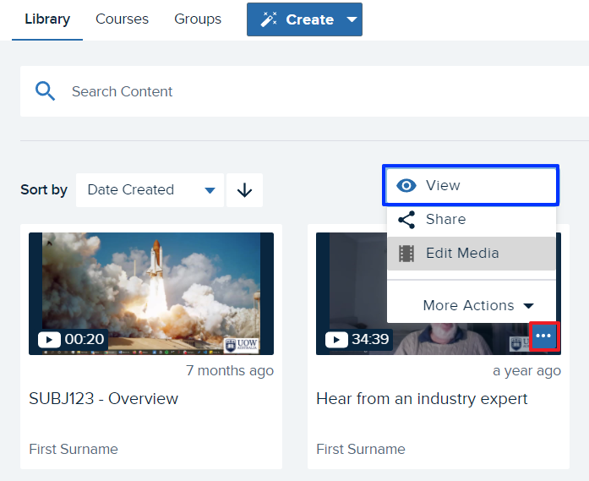The height and width of the screenshot is (481, 589).
Task: Open the Date Created sort dropdown
Action: (150, 190)
